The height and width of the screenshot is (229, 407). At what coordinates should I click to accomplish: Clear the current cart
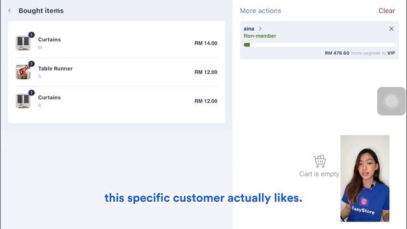[387, 11]
